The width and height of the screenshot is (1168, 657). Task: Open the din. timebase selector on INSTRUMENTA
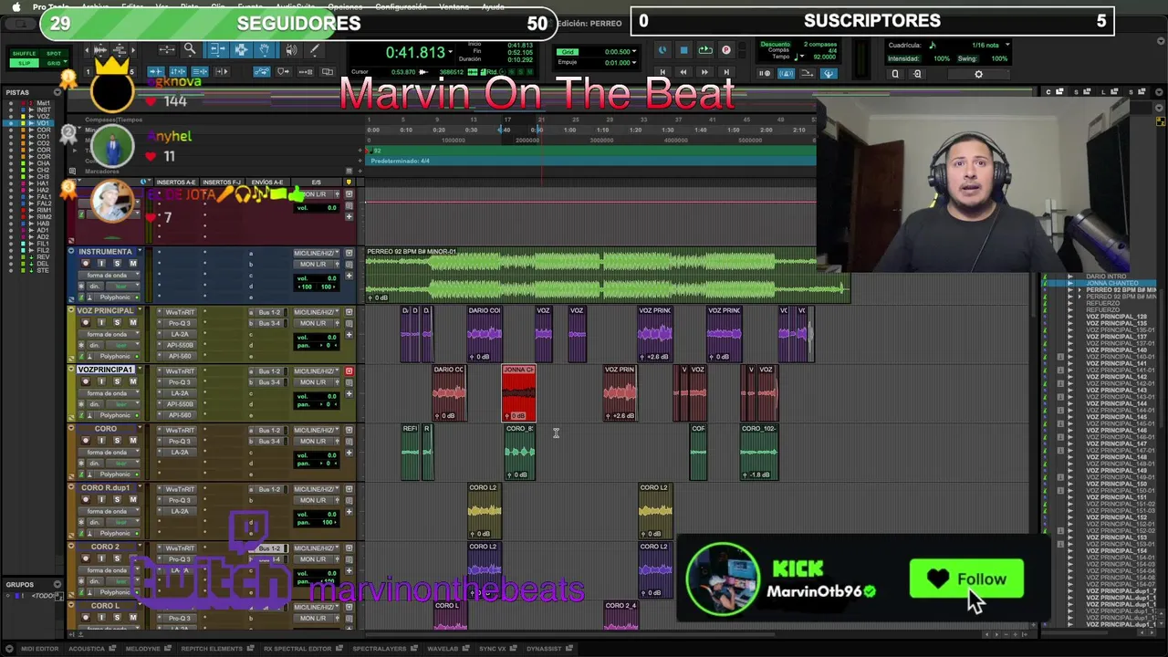click(95, 286)
